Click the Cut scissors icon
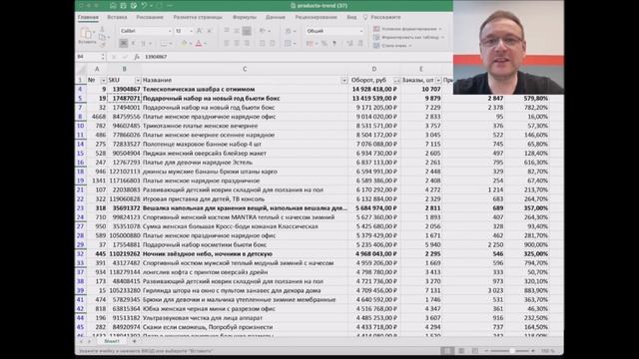Image resolution: width=639 pixels, height=359 pixels. click(102, 29)
